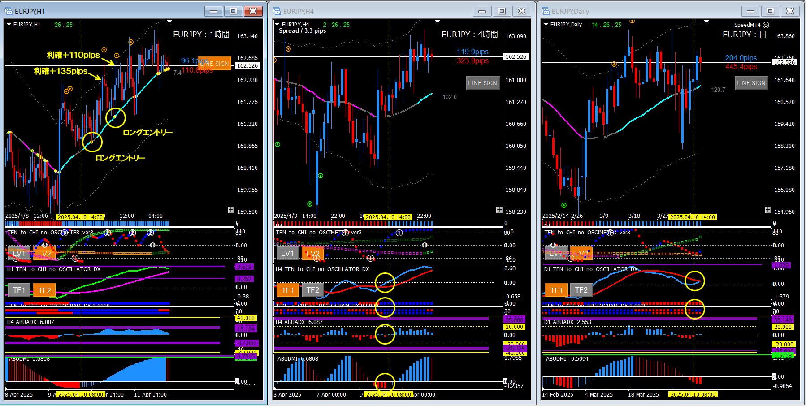This screenshot has height=406, width=806.
Task: Click the 162.526 price label on the H4 chart
Action: tap(516, 57)
